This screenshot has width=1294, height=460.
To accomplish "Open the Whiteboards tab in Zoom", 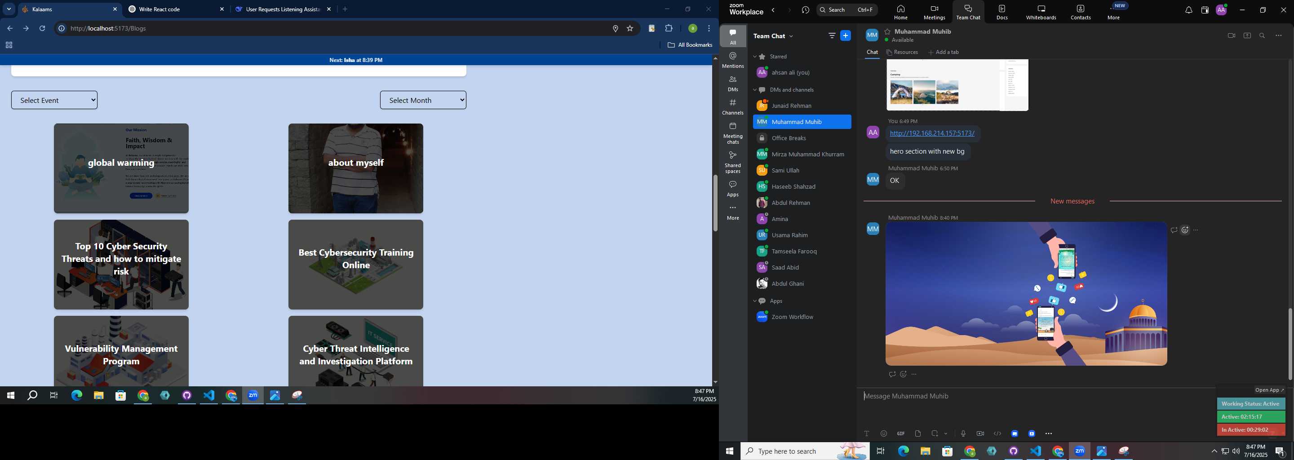I will tap(1041, 12).
